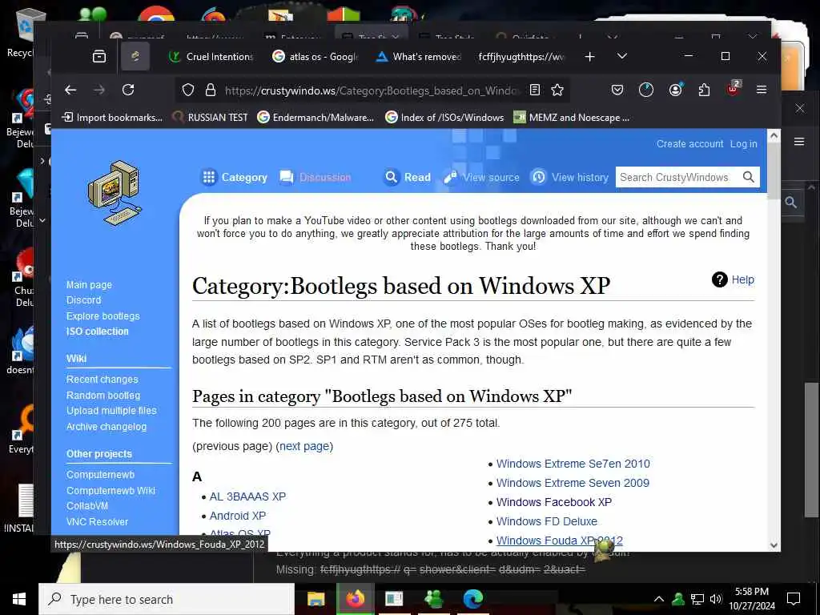Open Index of /ISOs/Windows bookmark
The width and height of the screenshot is (820, 615).
pos(444,118)
